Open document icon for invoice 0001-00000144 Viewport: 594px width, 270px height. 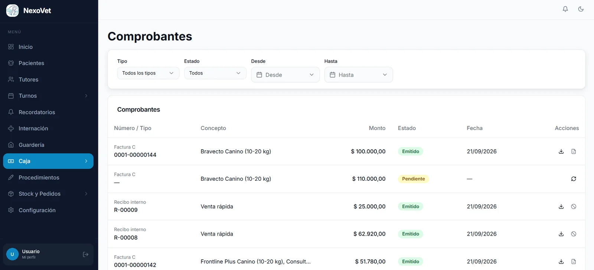tap(574, 151)
